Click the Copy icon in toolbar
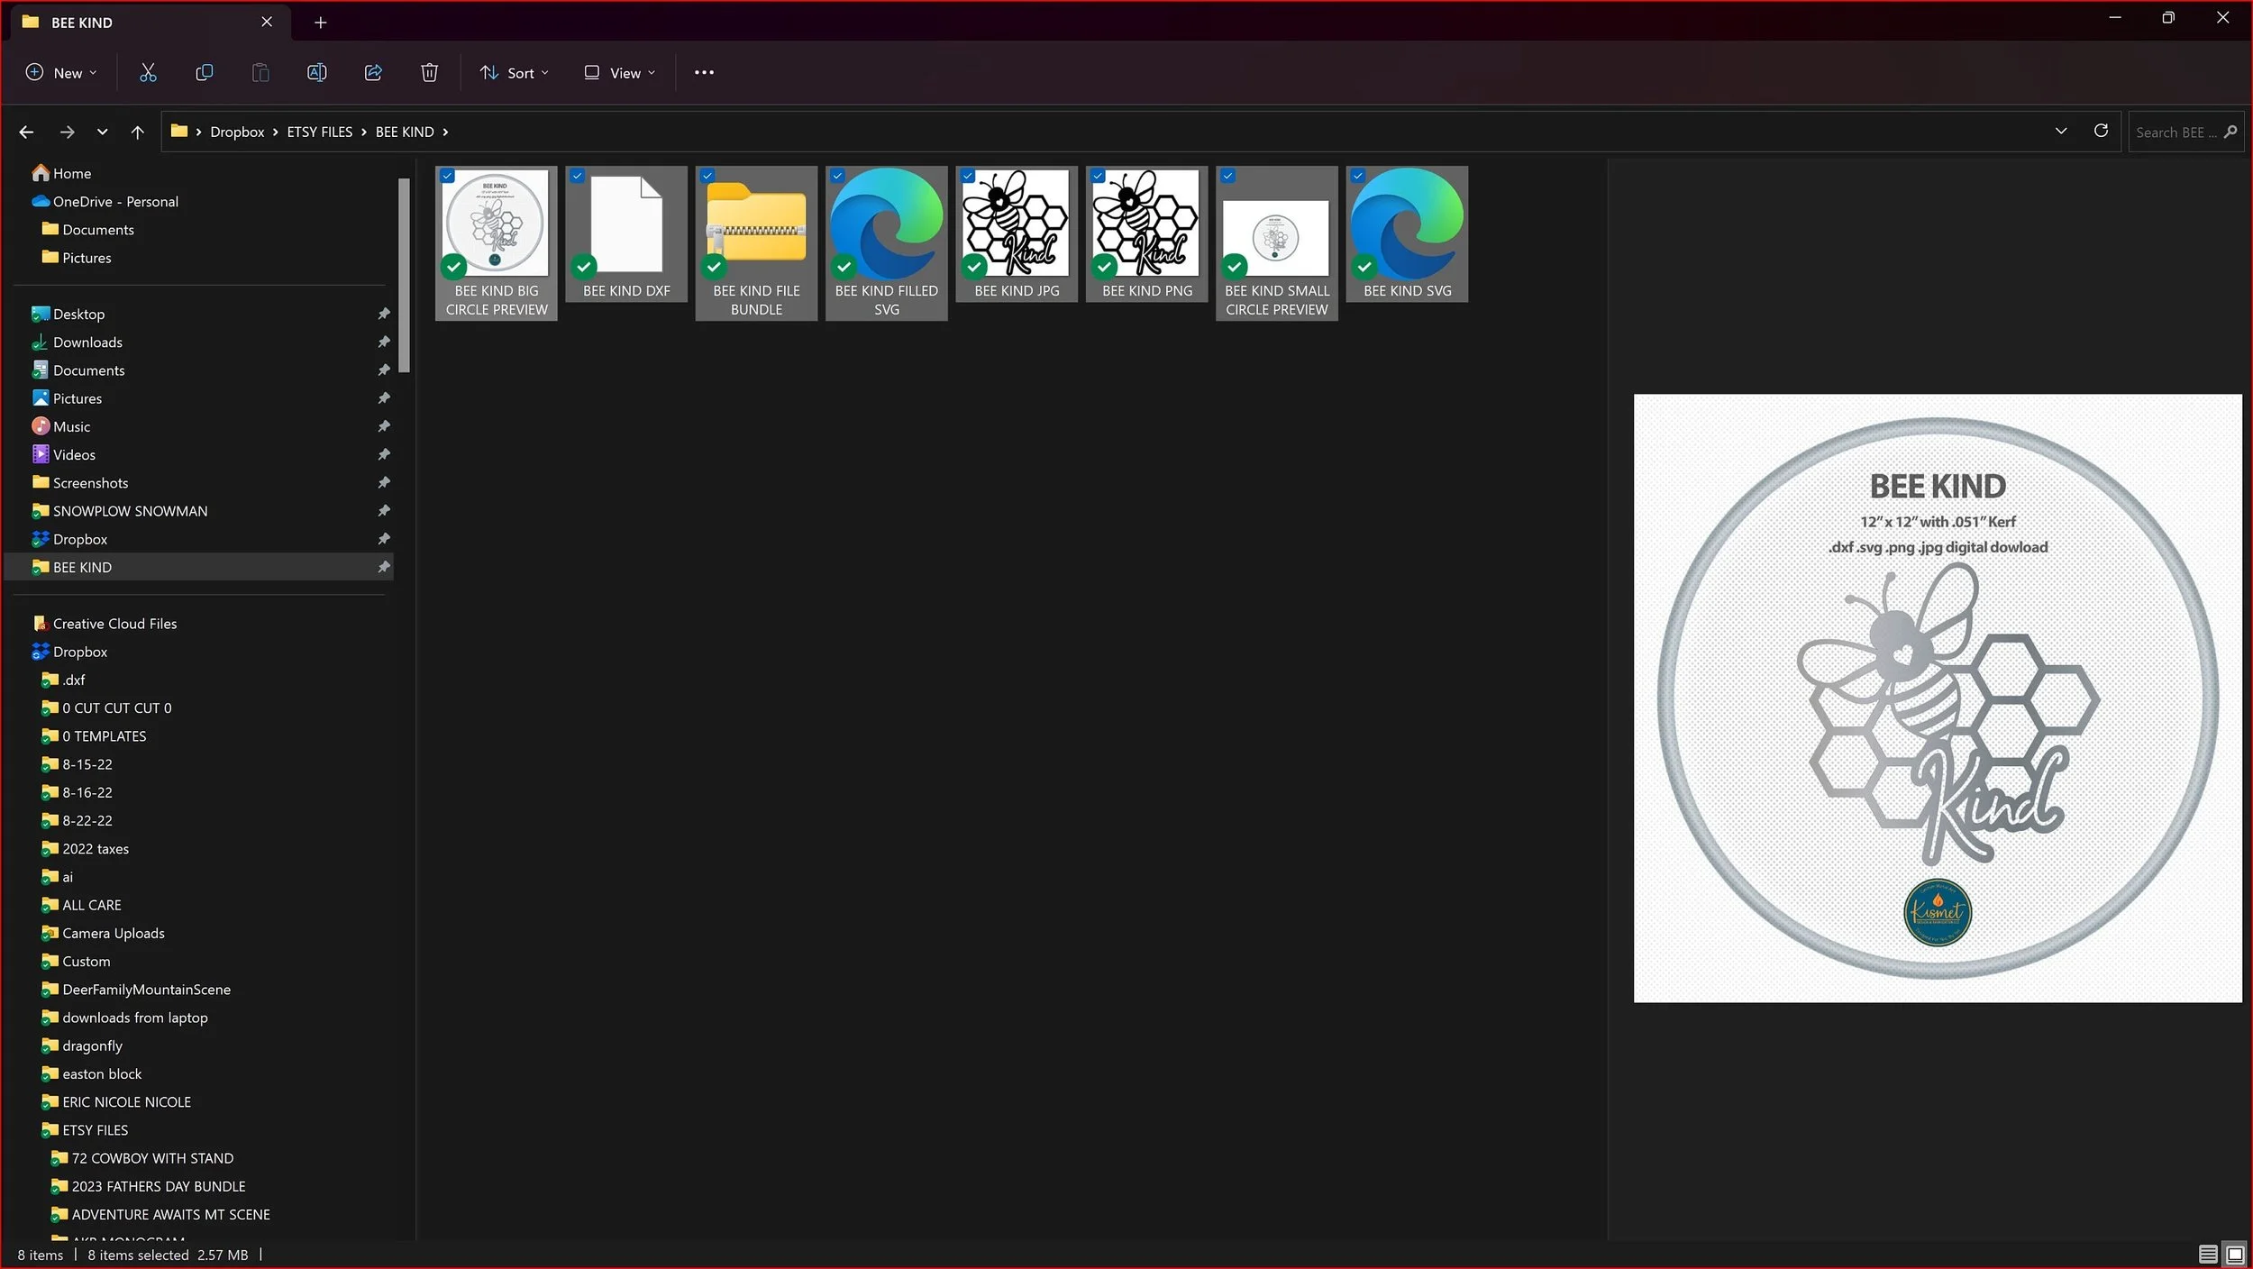 tap(205, 73)
